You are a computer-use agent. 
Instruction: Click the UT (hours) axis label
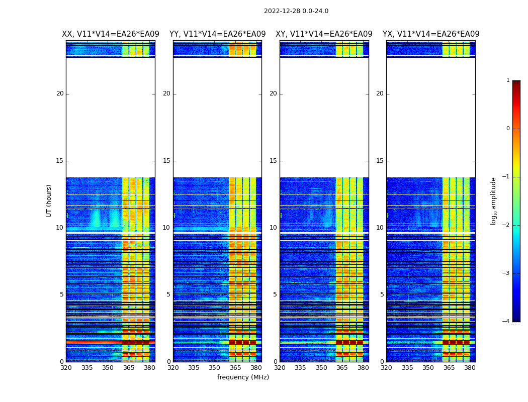pos(49,200)
